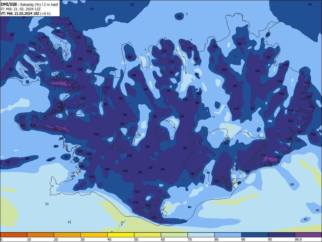Click the '70' legend scale label

click(190, 239)
